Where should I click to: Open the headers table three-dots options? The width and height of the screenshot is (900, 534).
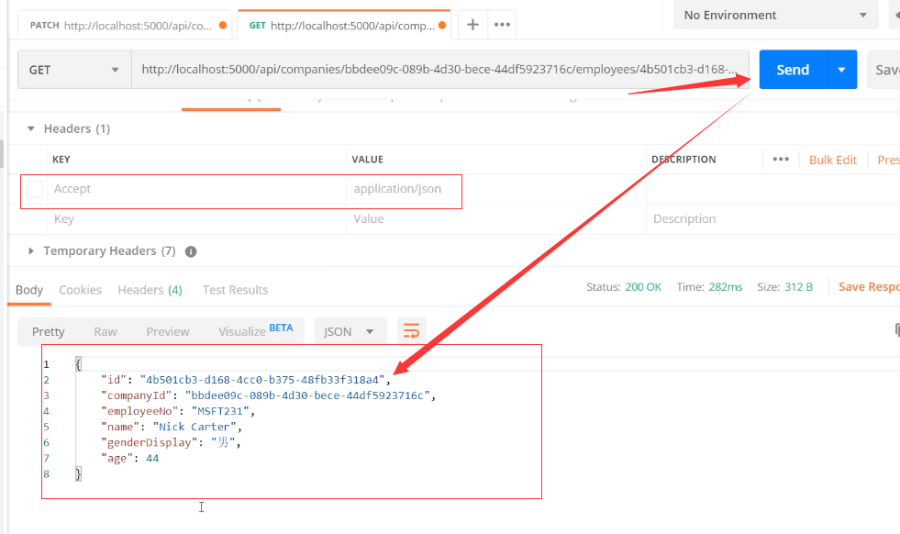[781, 160]
